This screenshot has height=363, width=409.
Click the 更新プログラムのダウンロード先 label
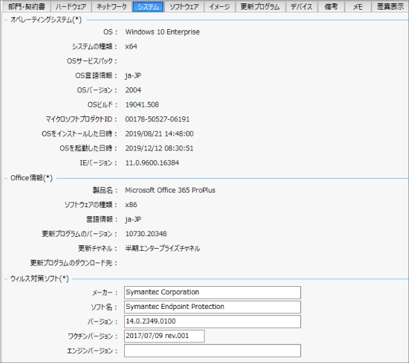73,263
